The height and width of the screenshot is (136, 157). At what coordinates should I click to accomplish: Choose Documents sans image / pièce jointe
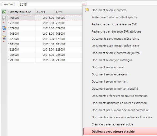pos(115,39)
